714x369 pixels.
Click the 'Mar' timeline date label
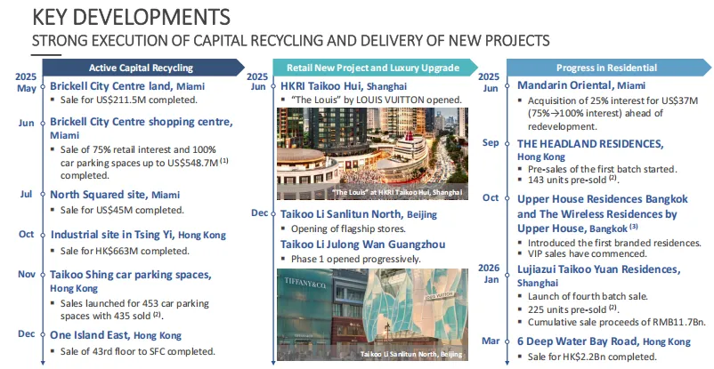(x=491, y=341)
